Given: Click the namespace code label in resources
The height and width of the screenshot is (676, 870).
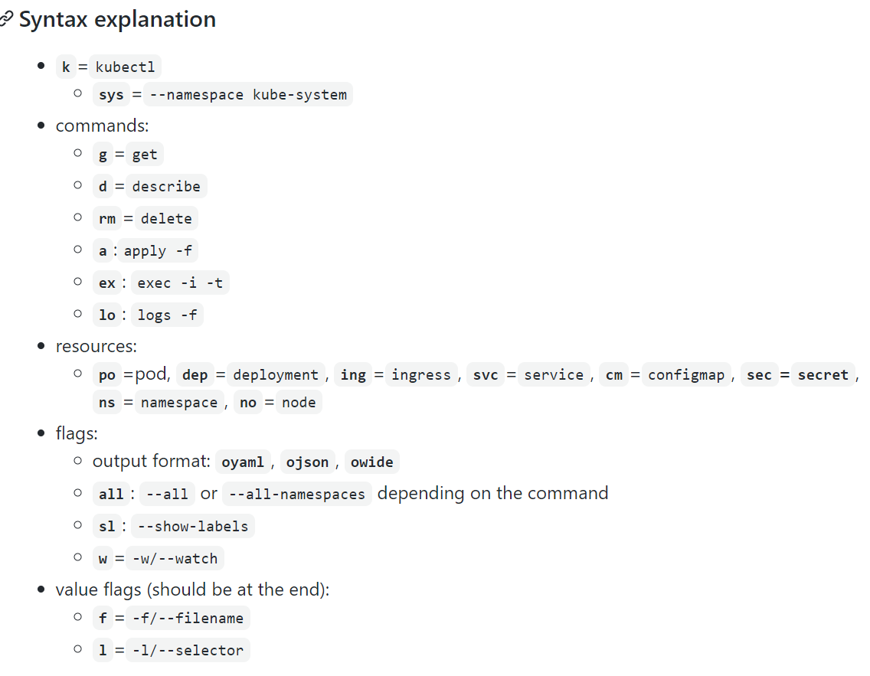Looking at the screenshot, I should (x=179, y=403).
